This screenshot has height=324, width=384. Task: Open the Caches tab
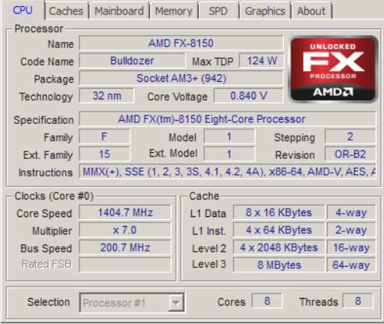point(66,11)
